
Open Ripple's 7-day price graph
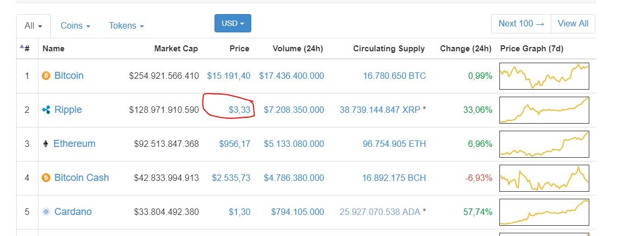pyautogui.click(x=544, y=110)
